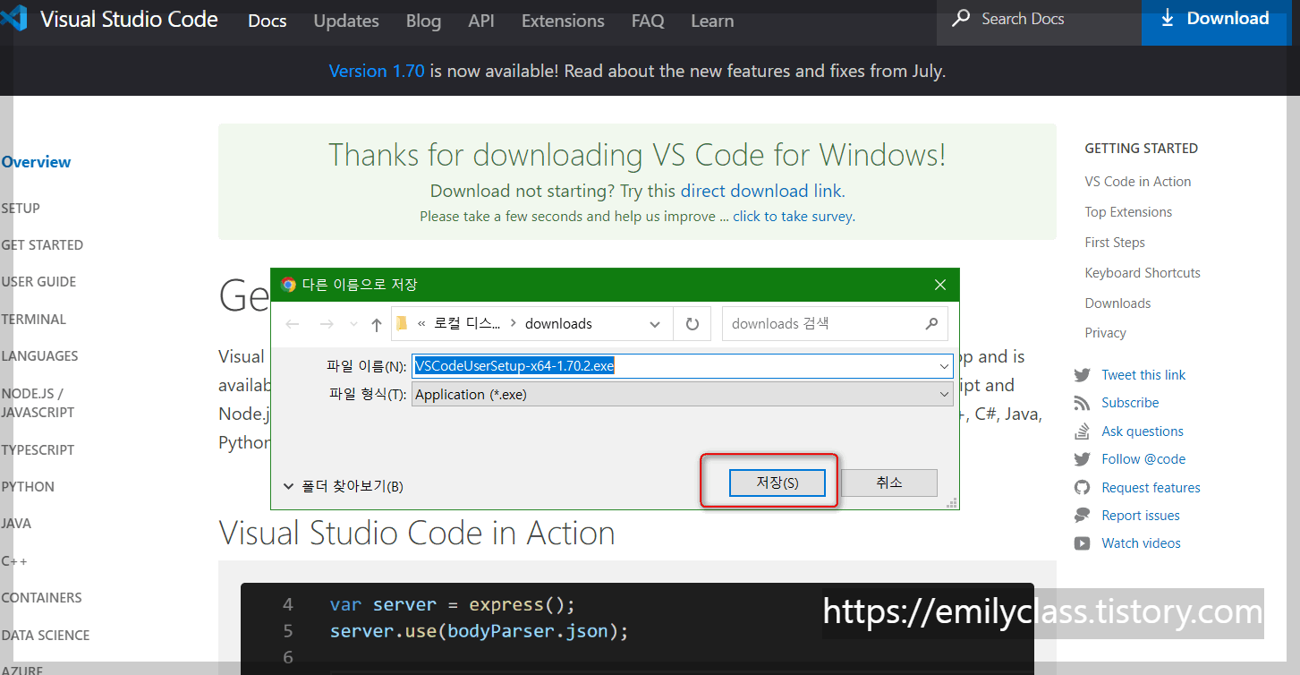This screenshot has width=1300, height=675.
Task: Open the API menu item
Action: (481, 21)
